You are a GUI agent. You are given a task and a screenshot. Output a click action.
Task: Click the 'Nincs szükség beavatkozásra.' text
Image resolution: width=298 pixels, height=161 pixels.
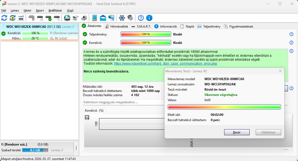(106, 71)
